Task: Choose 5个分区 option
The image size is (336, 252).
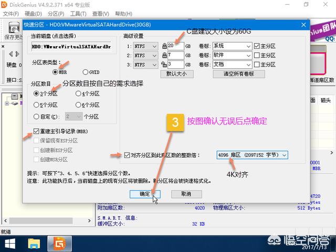Action: pyautogui.click(x=36, y=105)
